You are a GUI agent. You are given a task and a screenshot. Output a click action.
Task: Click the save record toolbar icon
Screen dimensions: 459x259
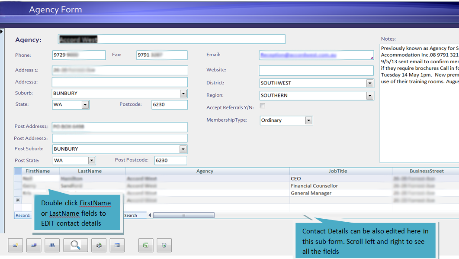[34, 245]
